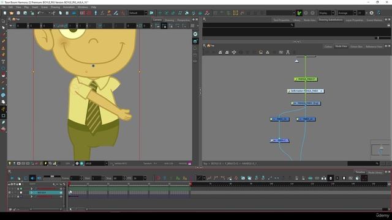Click the Node Library tab next to Timeline
This screenshot has width=392, height=220.
[375, 172]
